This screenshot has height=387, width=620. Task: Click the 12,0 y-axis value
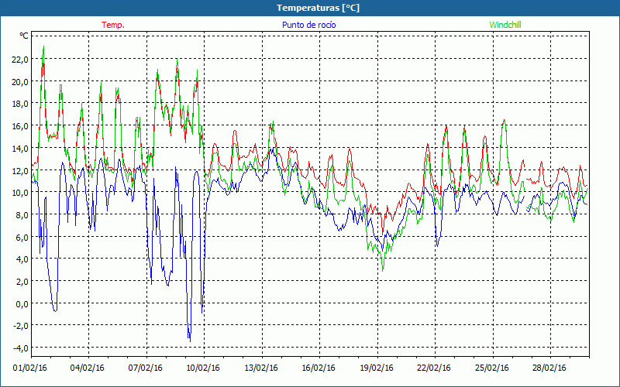20,170
